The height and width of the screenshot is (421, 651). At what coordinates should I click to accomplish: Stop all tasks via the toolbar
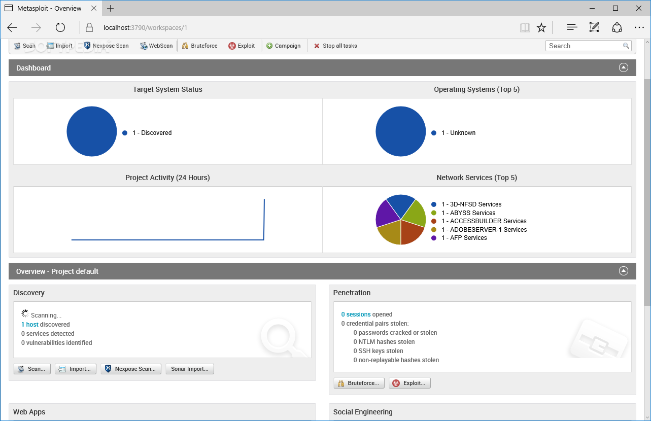(335, 46)
